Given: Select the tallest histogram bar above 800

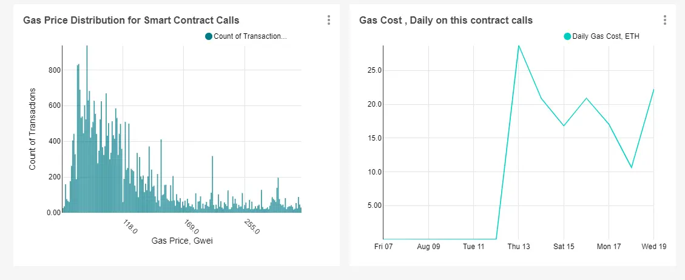Looking at the screenshot, I should pos(87,128).
